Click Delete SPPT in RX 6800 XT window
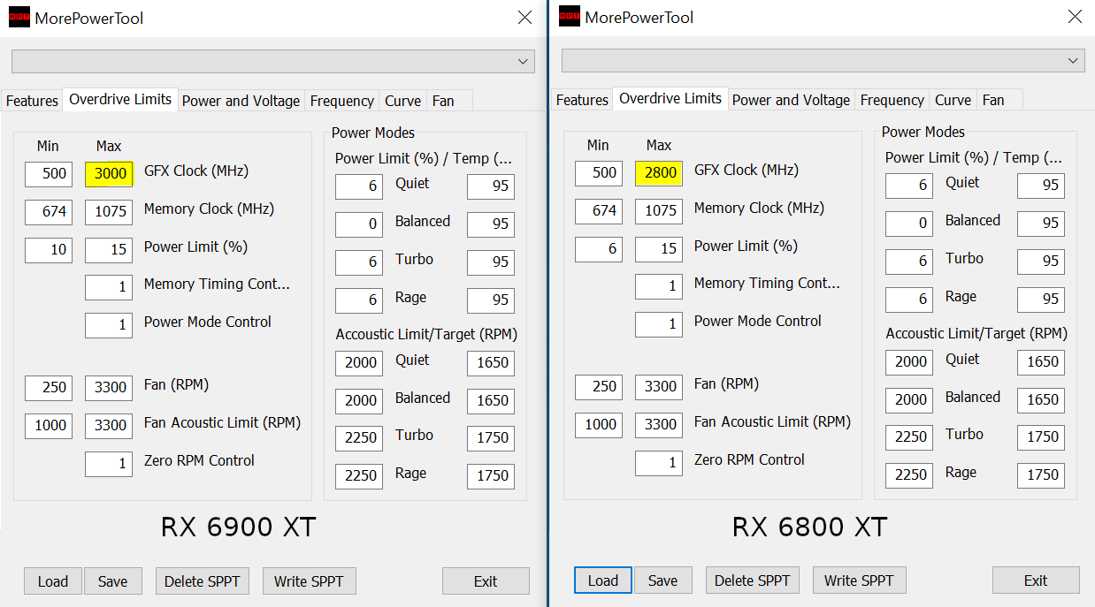The height and width of the screenshot is (607, 1095). click(752, 580)
